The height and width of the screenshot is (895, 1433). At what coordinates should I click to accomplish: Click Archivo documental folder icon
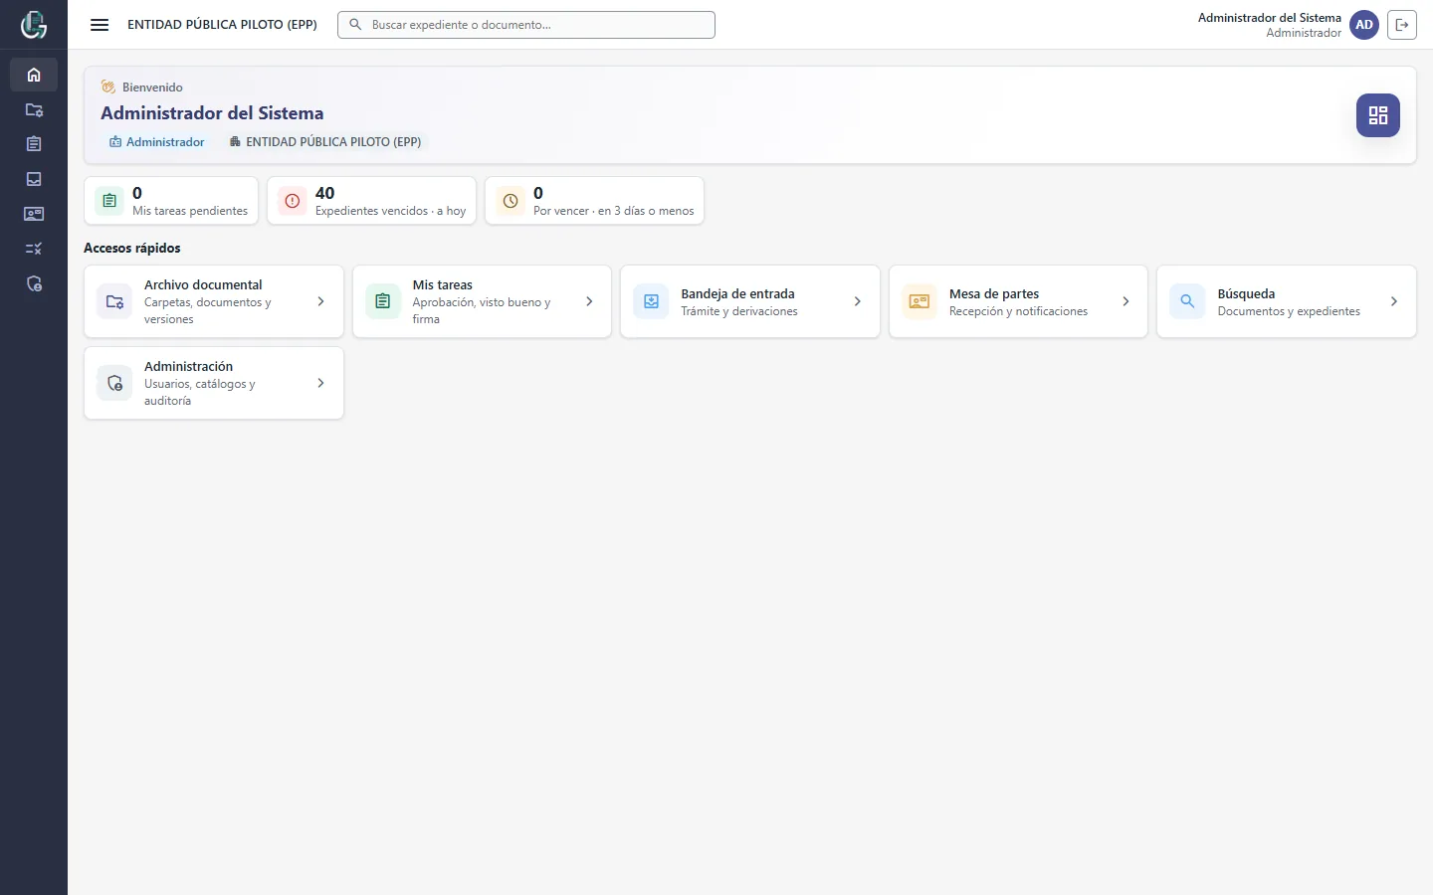[114, 301]
